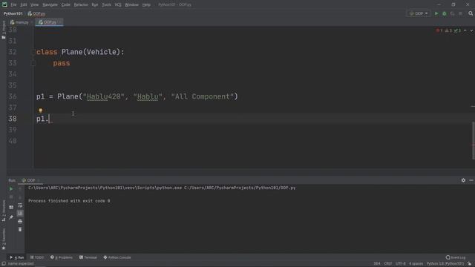Start debugging with the green bug icon

tap(445, 13)
